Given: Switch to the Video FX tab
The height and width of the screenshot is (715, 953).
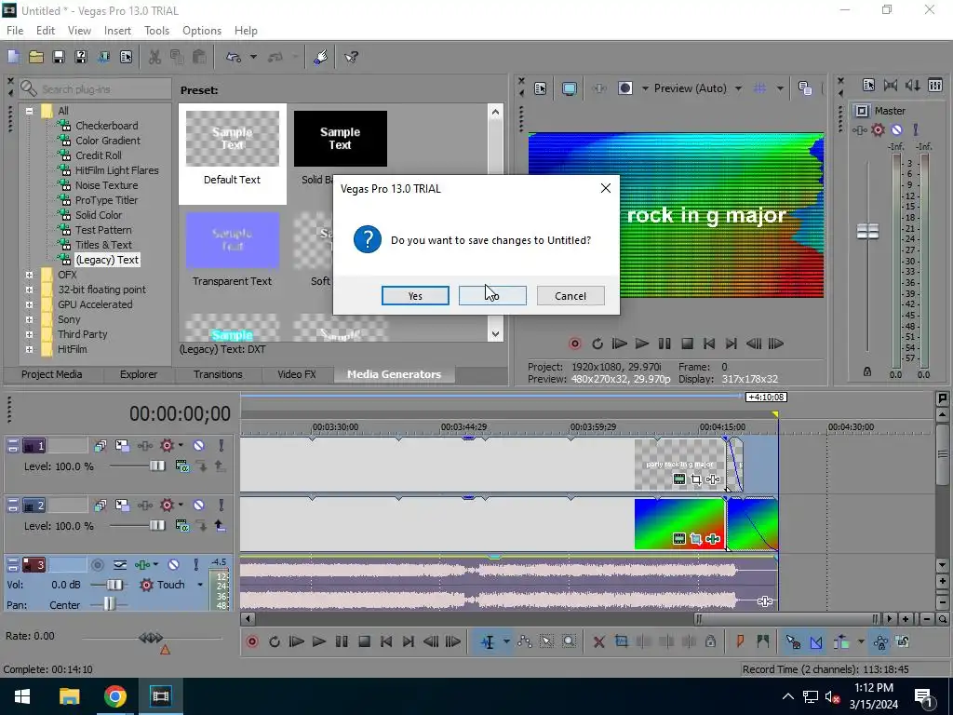Looking at the screenshot, I should (297, 374).
